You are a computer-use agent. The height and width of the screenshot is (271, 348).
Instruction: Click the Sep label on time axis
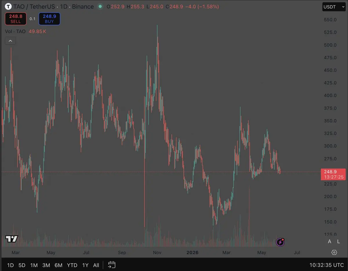click(x=122, y=252)
